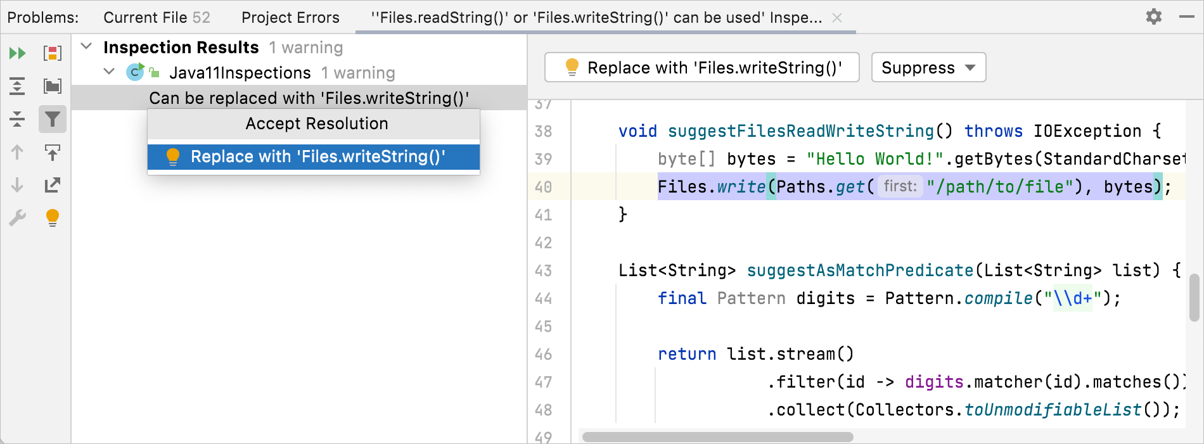Open the Suppress dropdown
Viewport: 1204px width, 444px height.
(x=929, y=67)
